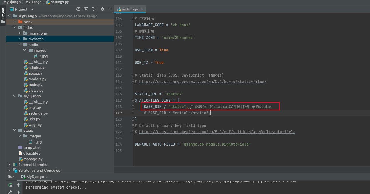Select asgi.py file
The image size is (370, 194).
tap(32, 107)
